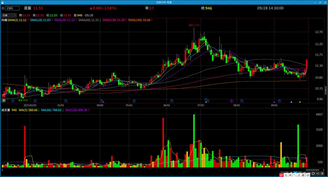Click the circular event marker near 05/02

click(x=134, y=101)
